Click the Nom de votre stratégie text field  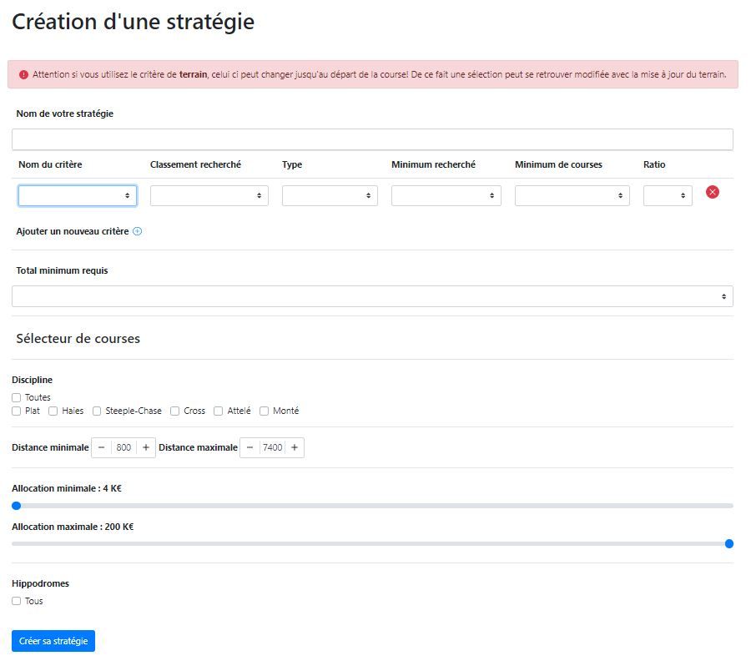coord(372,139)
